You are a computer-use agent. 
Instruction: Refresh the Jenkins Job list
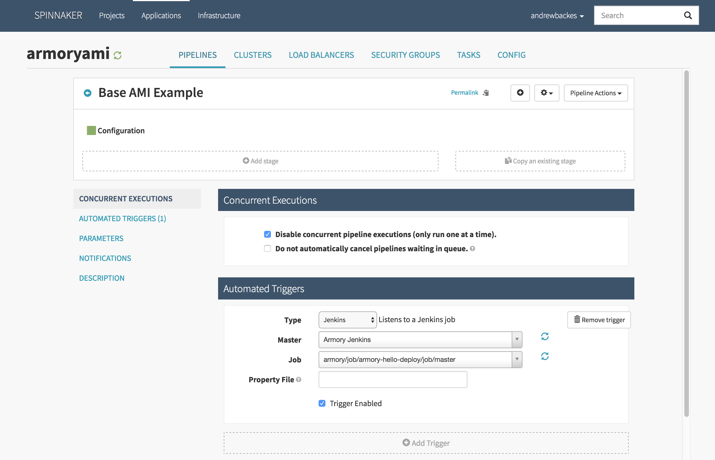(x=545, y=356)
